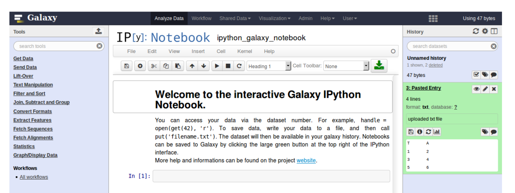Open the notebook Edit menu
The height and width of the screenshot is (193, 515).
[x=152, y=52]
